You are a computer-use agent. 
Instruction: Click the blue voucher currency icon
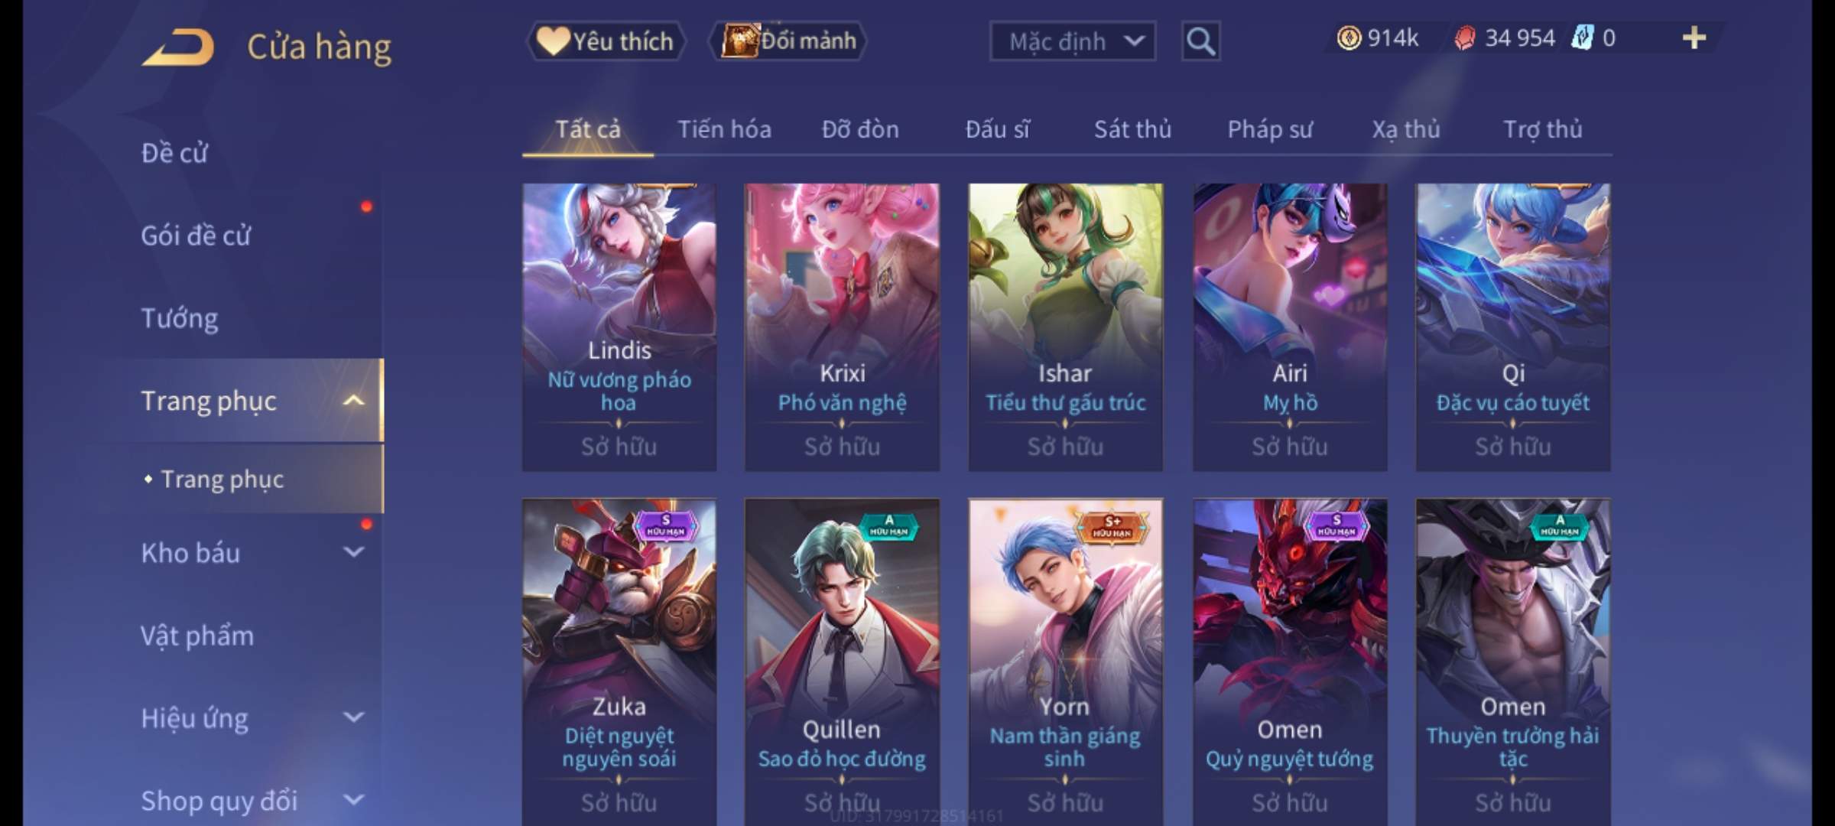tap(1582, 38)
